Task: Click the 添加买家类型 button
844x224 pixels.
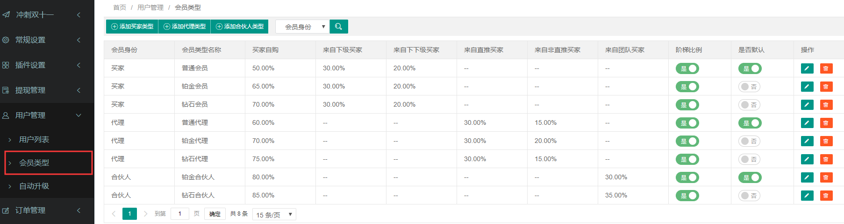Action: [132, 27]
